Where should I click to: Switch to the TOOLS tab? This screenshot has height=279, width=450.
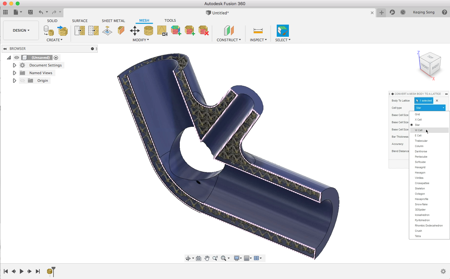170,20
